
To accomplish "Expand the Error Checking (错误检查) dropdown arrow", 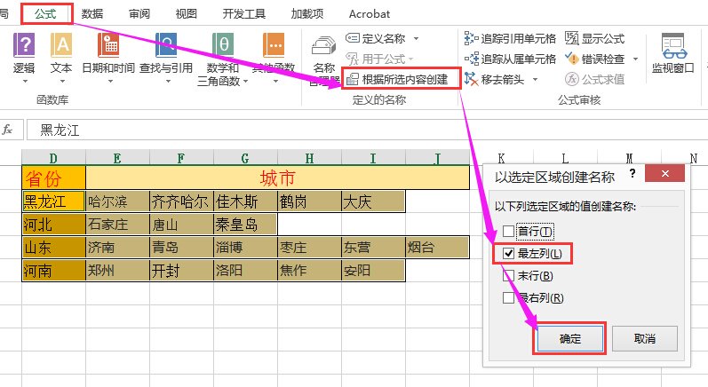I will [635, 59].
